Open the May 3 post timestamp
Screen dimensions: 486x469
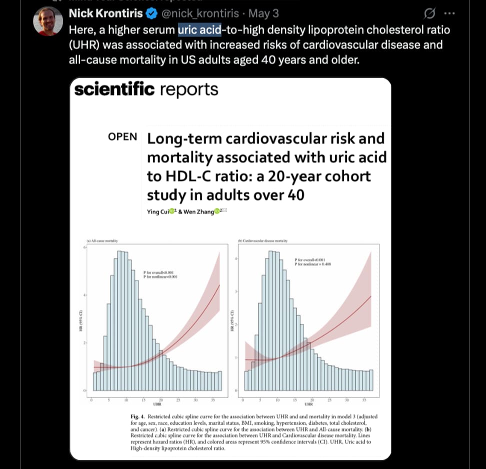[x=263, y=13]
